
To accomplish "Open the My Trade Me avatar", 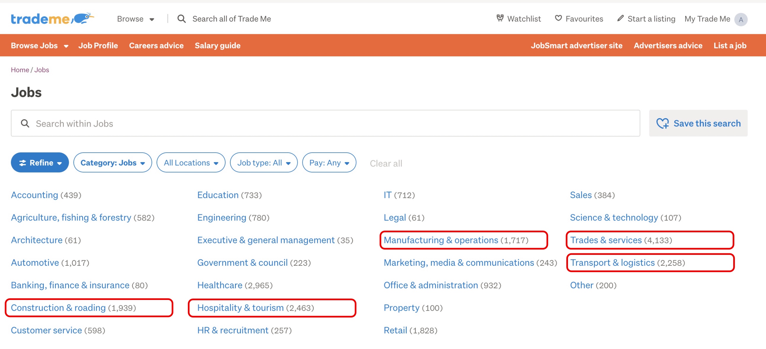I will (741, 19).
